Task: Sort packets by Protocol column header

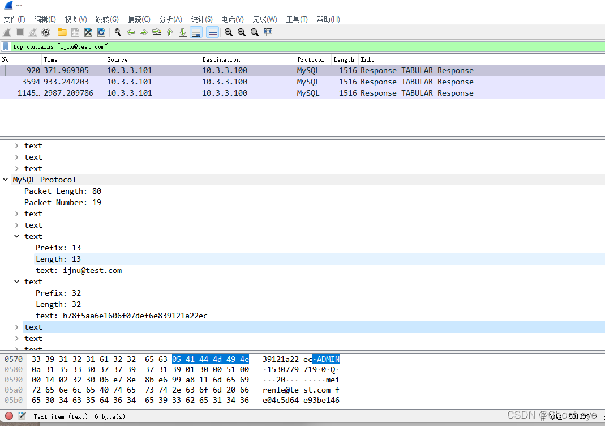Action: point(311,59)
